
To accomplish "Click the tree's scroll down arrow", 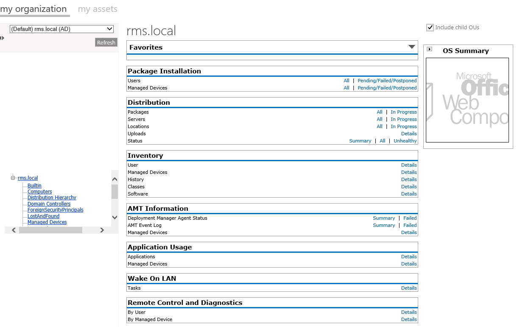I will (115, 217).
